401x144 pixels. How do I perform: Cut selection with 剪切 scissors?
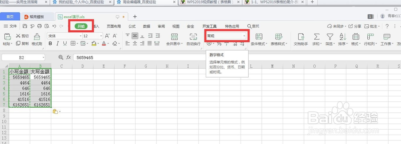22,36
